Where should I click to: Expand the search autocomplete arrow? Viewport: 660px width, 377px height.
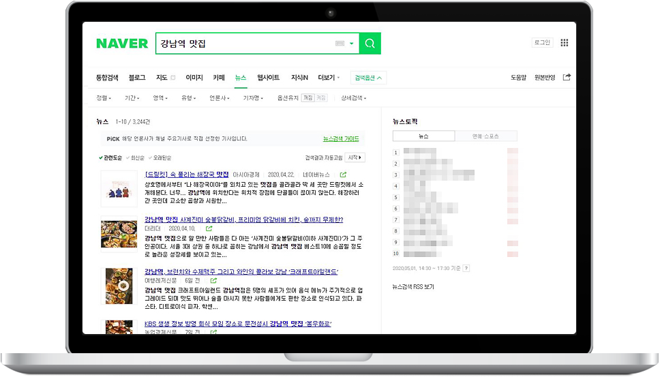click(352, 44)
